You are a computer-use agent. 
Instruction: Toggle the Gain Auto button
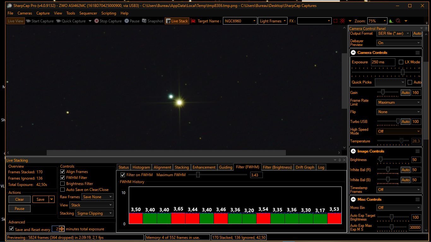(405, 93)
